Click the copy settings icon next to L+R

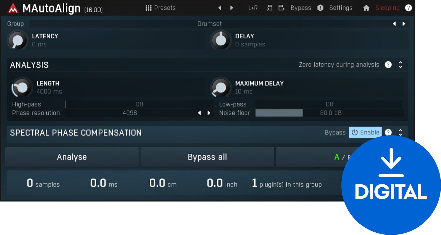tap(269, 8)
